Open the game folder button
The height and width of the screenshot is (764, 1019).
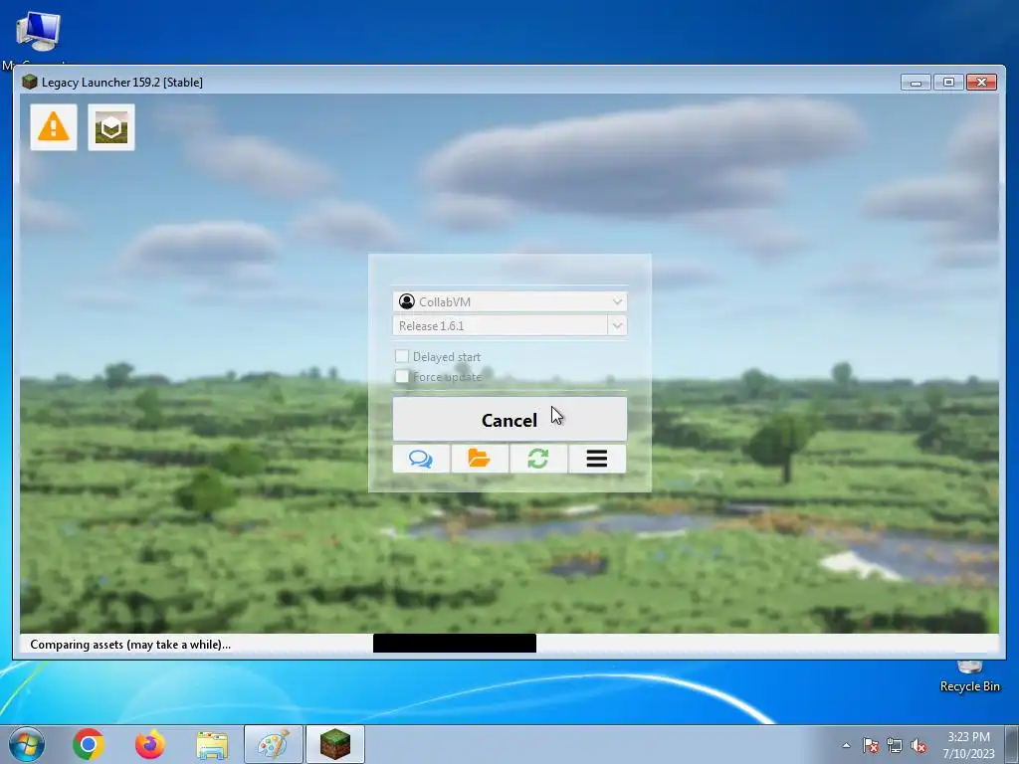click(x=480, y=459)
